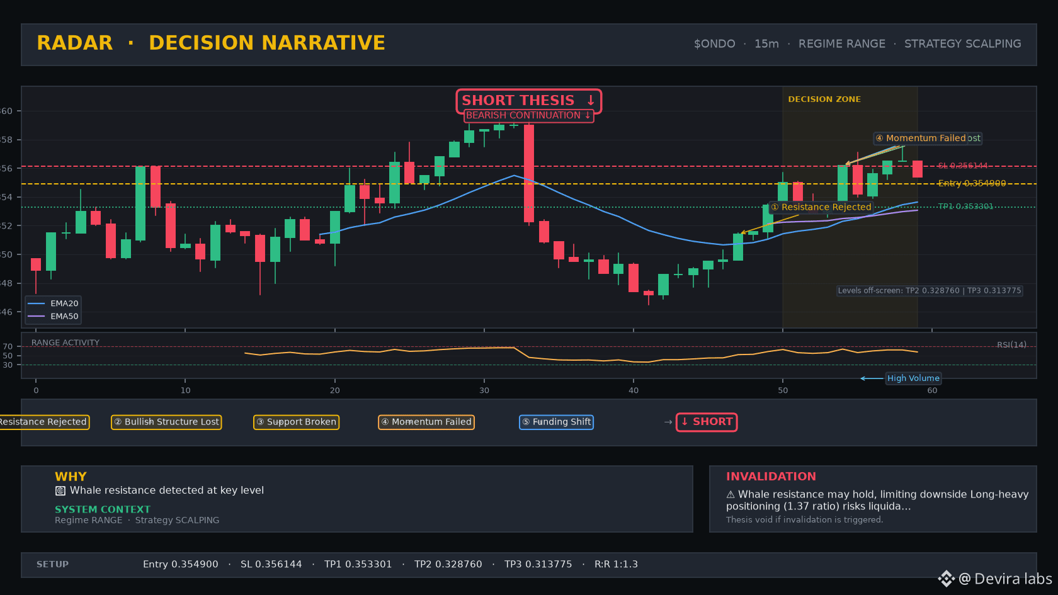Click the BEARISH CONTINUATION label
The height and width of the screenshot is (595, 1058).
pyautogui.click(x=528, y=116)
